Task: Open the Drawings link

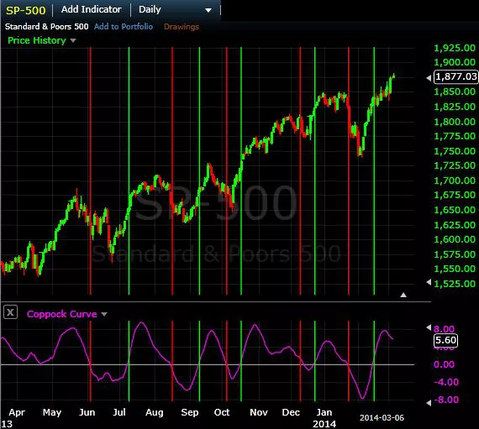Action: coord(182,27)
